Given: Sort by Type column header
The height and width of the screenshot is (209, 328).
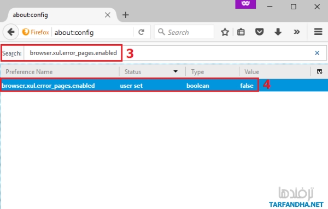Looking at the screenshot, I should (x=212, y=71).
